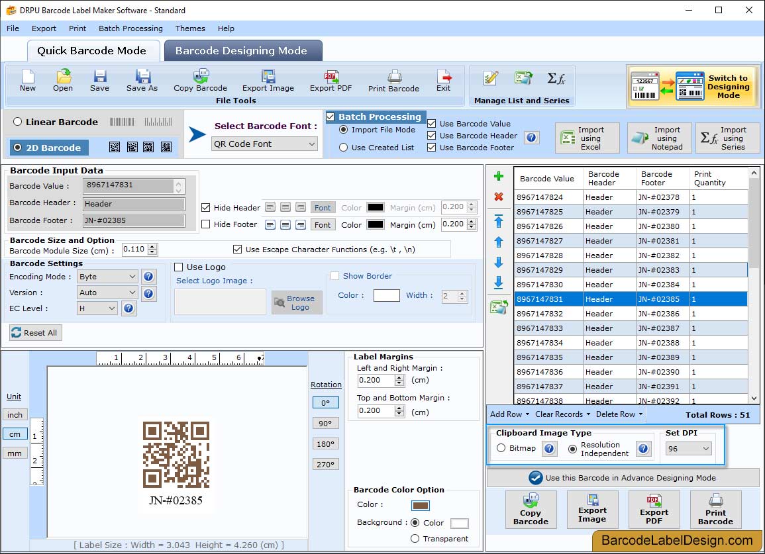Set rotation to 90 degrees
Screen dimensions: 765x554
click(325, 424)
